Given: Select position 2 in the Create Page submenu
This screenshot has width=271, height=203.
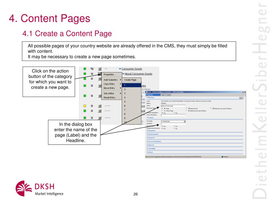Looking at the screenshot, I should (132, 89).
